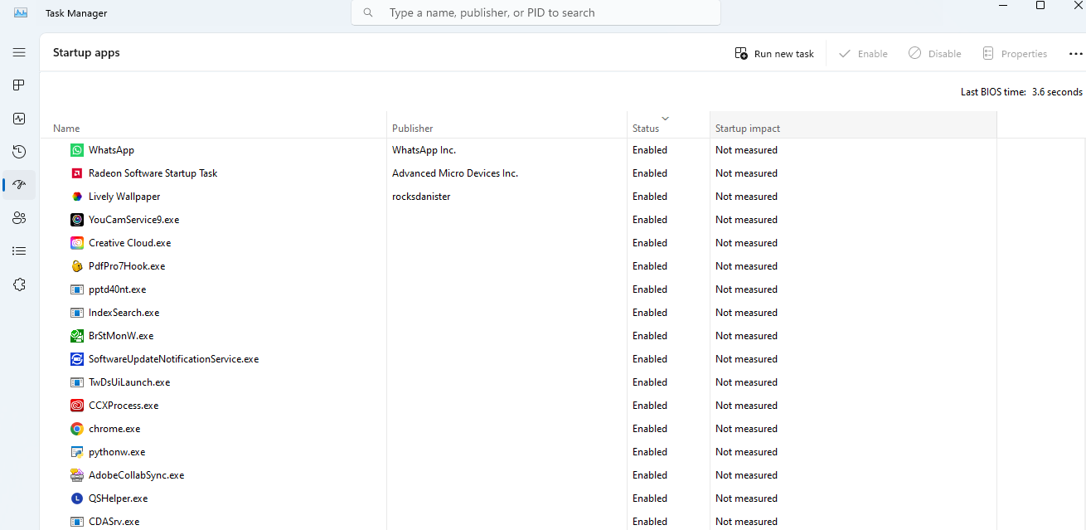Click Not measured for IndexSearch.exe
Screen dimensions: 1086x530
(x=746, y=313)
